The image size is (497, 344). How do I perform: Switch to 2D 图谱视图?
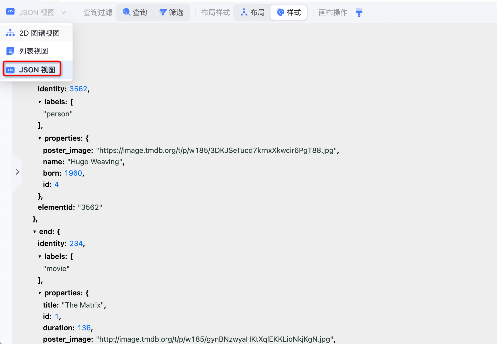pyautogui.click(x=36, y=33)
